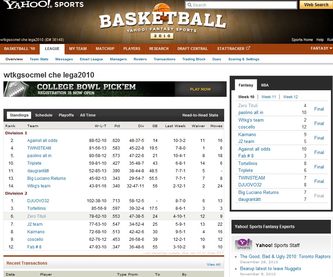The height and width of the screenshot is (277, 333).
Task: Go to Draft Central tab
Action: click(x=192, y=49)
